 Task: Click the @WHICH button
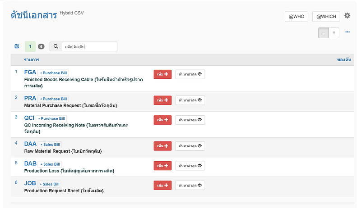click(x=326, y=16)
